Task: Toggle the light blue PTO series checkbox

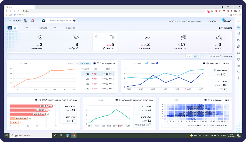Action: point(147,63)
